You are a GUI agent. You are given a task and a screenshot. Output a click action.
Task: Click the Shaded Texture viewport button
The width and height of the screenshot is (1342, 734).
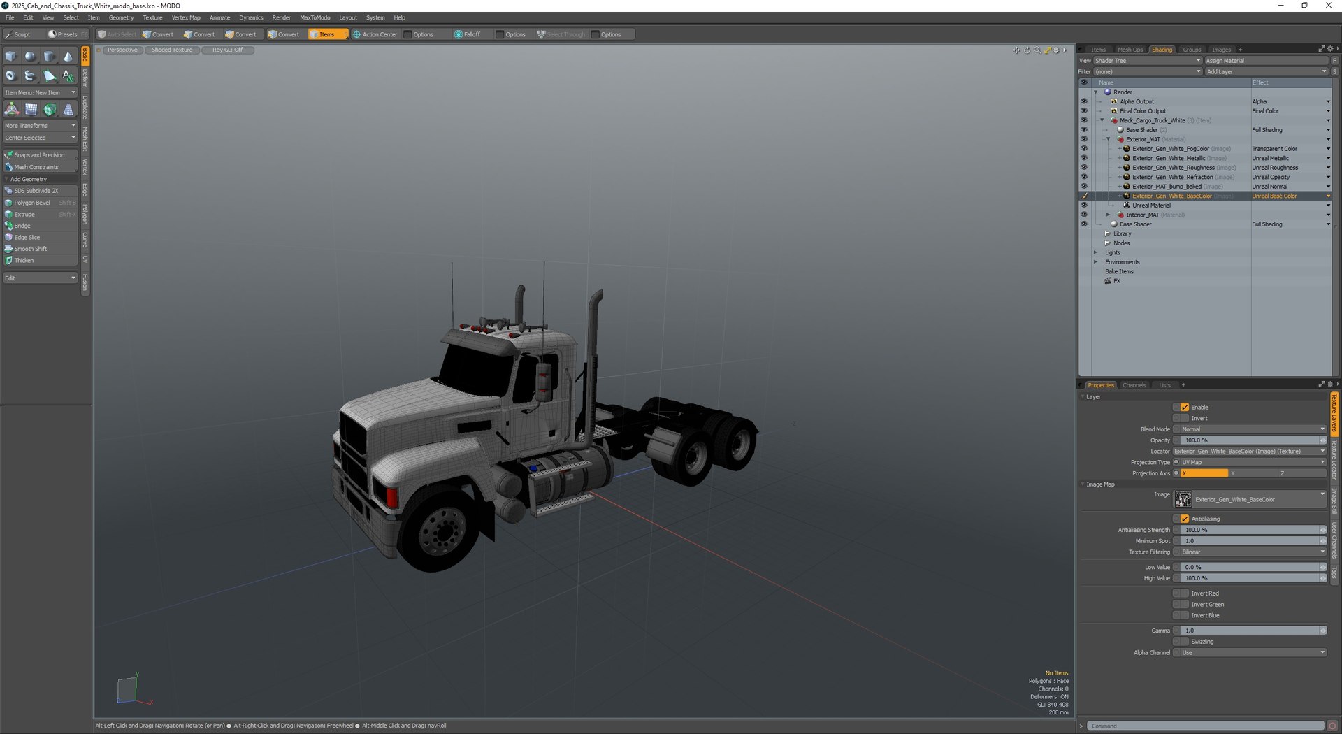(172, 50)
